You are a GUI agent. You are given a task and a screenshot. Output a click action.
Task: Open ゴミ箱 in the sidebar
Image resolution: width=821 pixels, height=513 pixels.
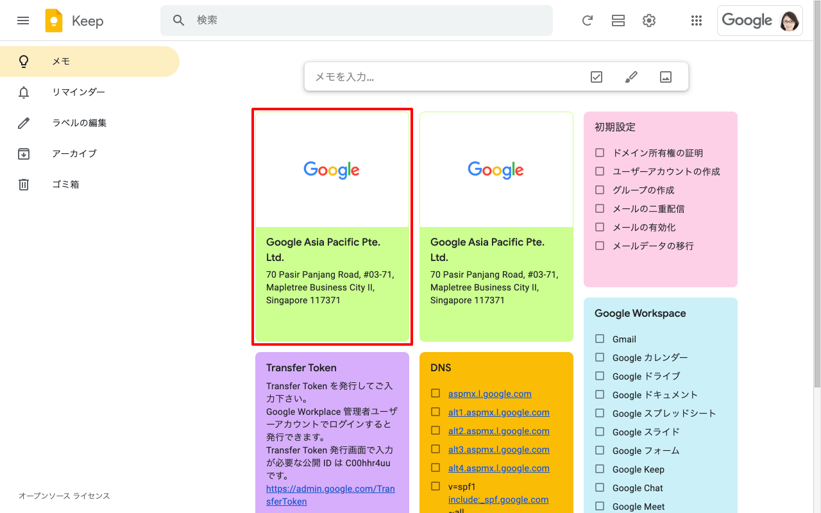click(x=90, y=185)
